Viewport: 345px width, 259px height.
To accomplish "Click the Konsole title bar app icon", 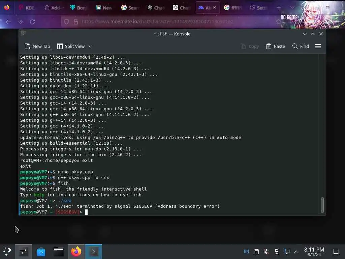I will pos(23,33).
